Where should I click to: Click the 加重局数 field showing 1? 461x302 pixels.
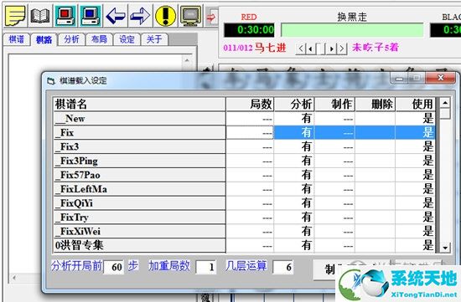206,267
